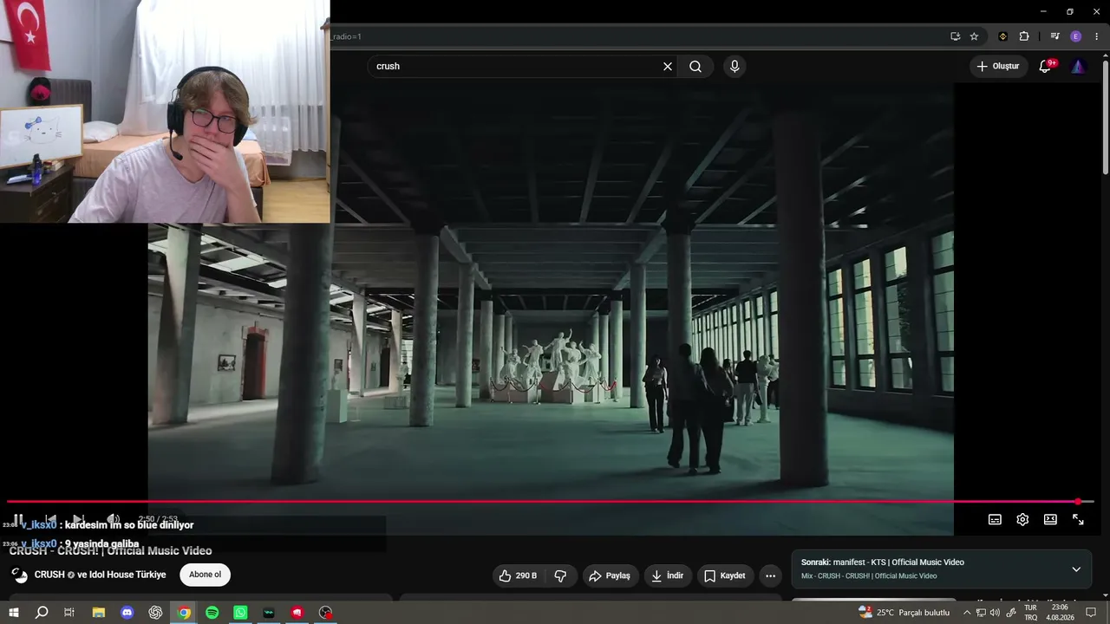1110x624 pixels.
Task: Go to the previous video
Action: [x=50, y=519]
